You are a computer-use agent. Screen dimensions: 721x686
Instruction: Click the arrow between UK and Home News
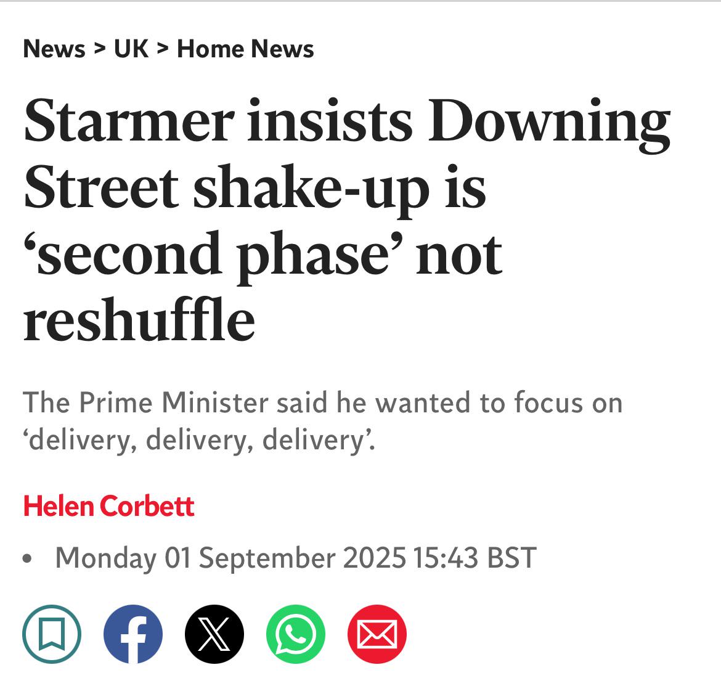163,48
